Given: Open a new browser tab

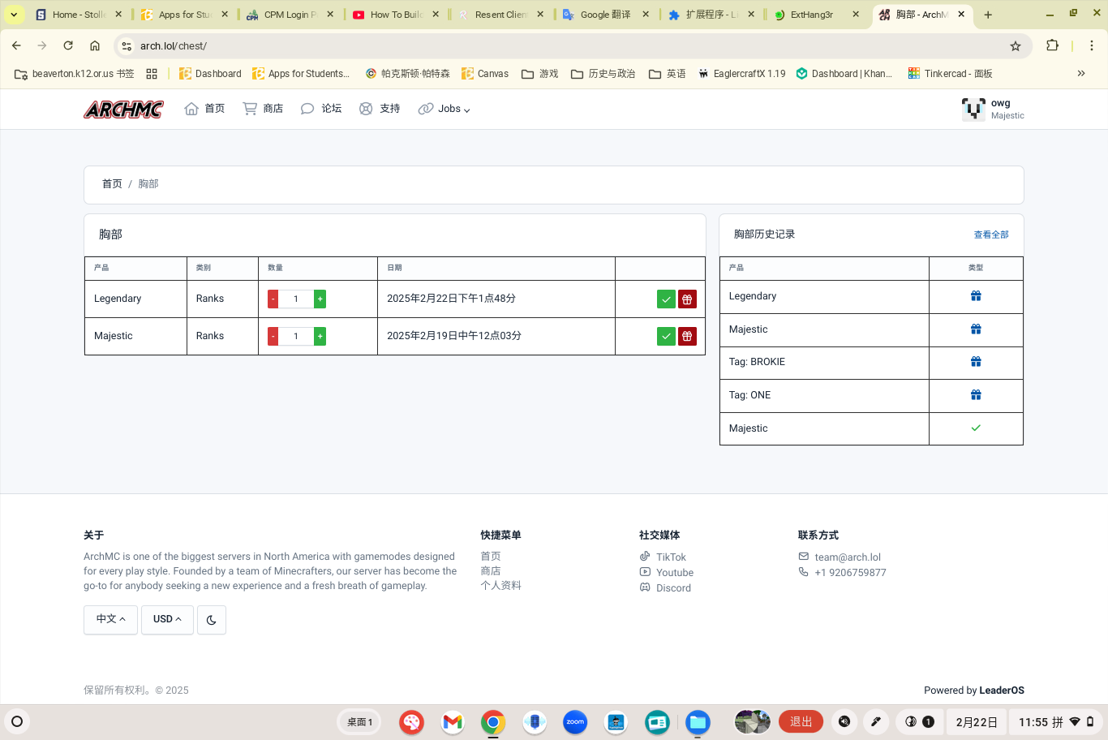Looking at the screenshot, I should tap(988, 15).
